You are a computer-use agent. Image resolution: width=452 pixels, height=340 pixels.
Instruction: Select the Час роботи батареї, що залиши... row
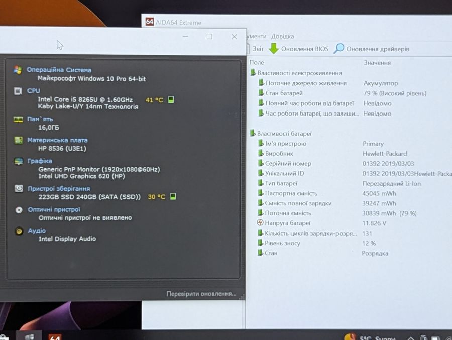click(x=308, y=114)
